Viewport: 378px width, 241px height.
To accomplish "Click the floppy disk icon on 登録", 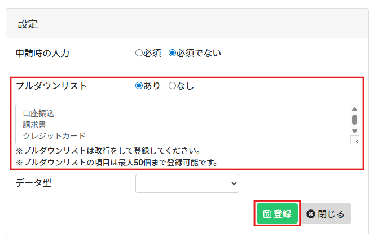I will click(267, 214).
